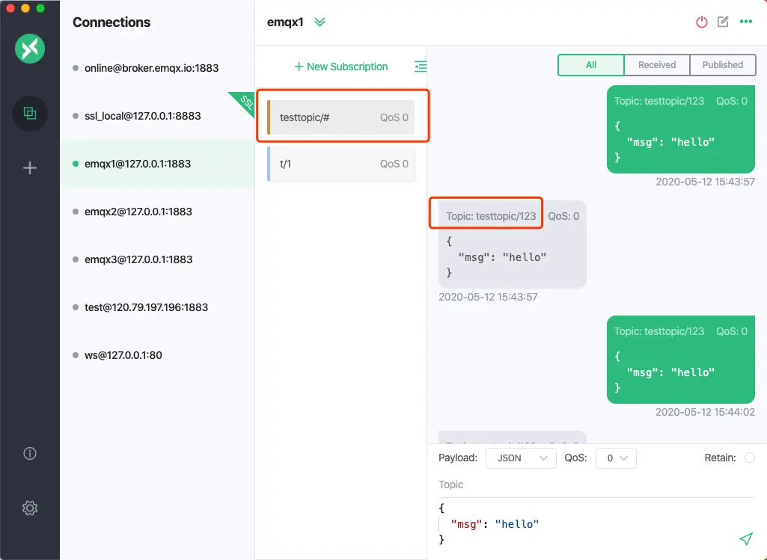Show All messages tab
This screenshot has width=767, height=560.
pyautogui.click(x=590, y=65)
